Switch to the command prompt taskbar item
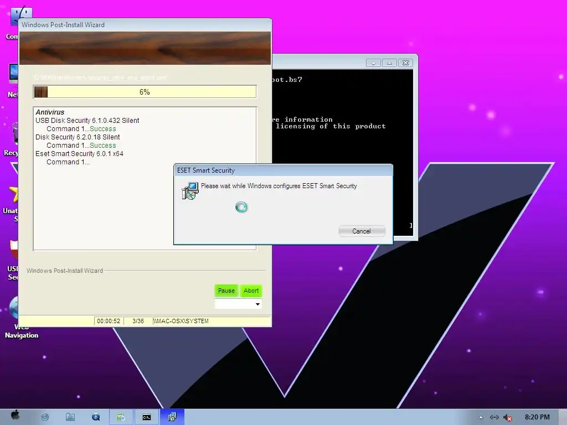The image size is (567, 425). [146, 417]
